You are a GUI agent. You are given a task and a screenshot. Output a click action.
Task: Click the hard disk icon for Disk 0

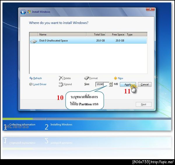[34, 41]
